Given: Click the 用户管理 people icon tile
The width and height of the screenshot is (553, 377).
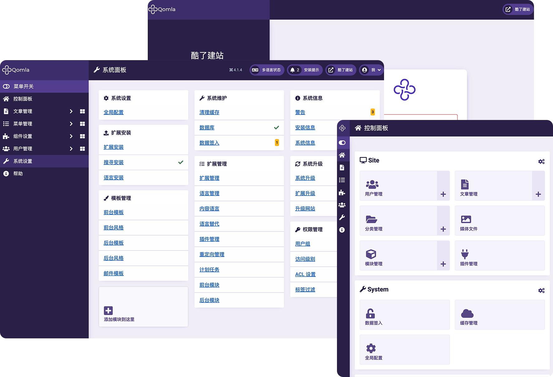Looking at the screenshot, I should click(372, 184).
